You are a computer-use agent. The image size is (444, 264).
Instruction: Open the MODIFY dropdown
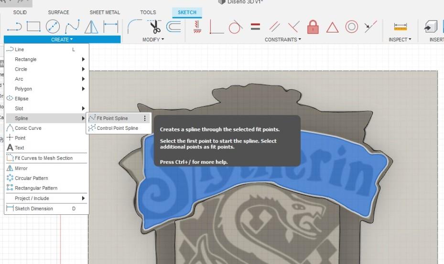[x=153, y=40]
